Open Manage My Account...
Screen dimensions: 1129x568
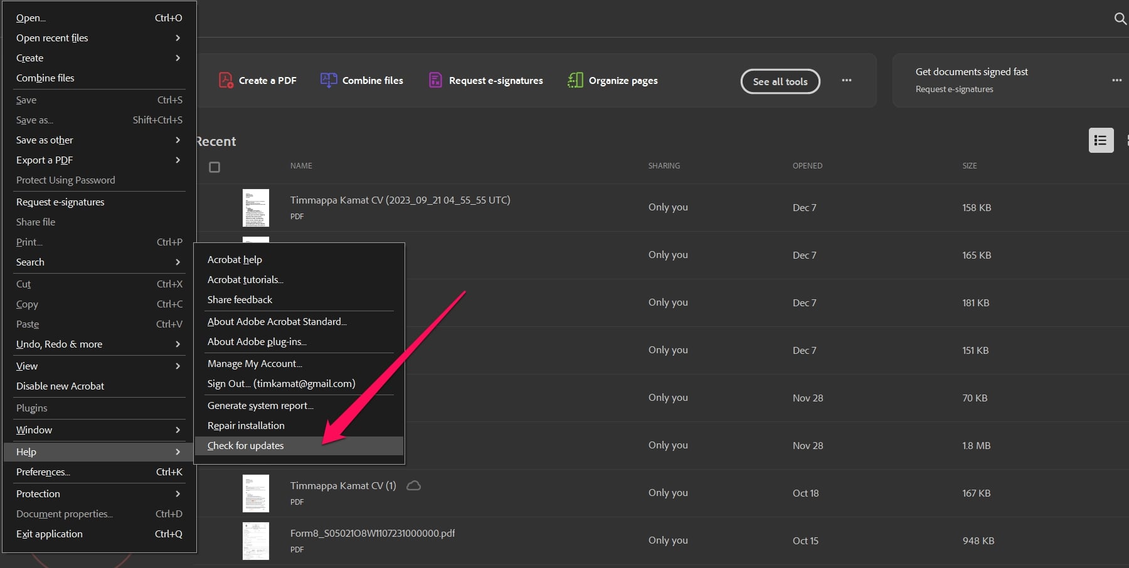[299, 363]
